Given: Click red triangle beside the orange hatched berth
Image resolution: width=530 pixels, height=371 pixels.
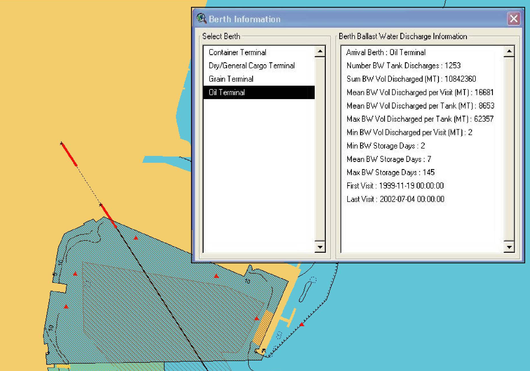Looking at the screenshot, I should point(256,318).
